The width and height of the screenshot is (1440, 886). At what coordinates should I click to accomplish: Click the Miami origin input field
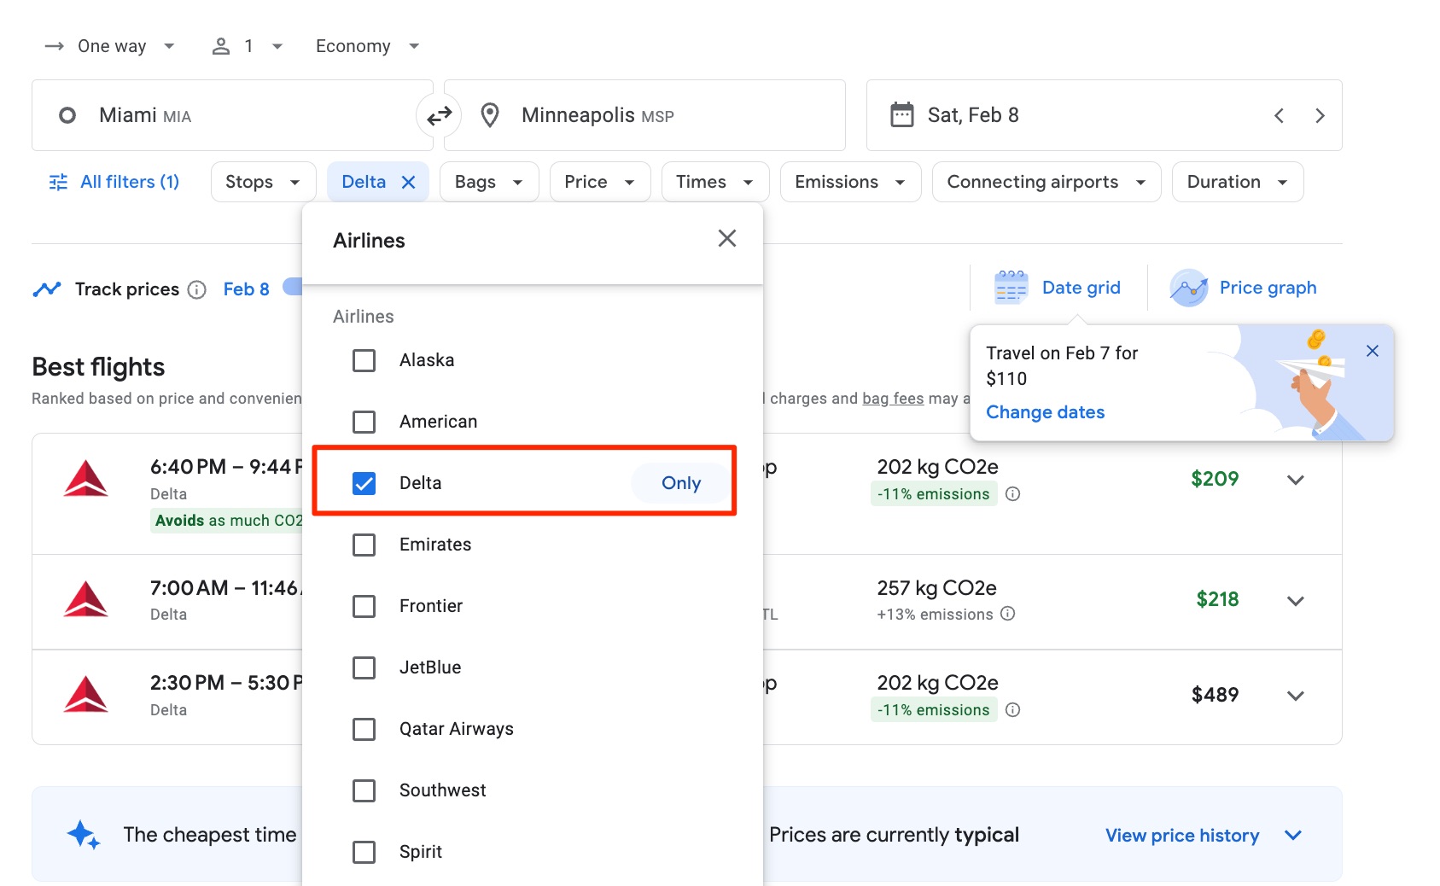pyautogui.click(x=213, y=115)
